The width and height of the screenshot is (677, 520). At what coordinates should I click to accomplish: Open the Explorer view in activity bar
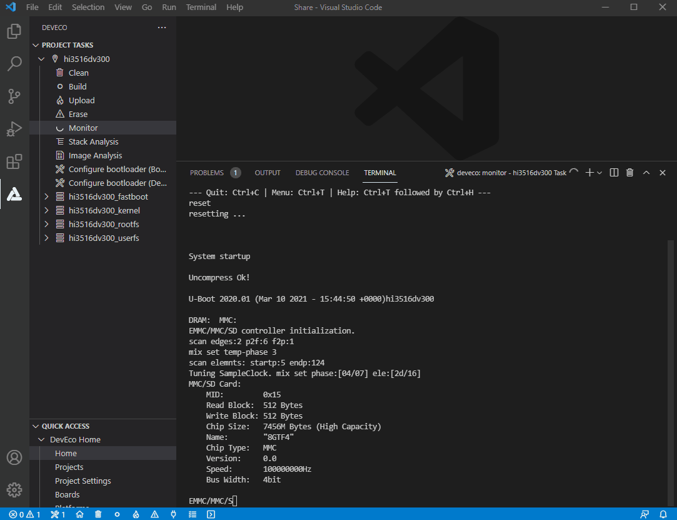pyautogui.click(x=14, y=31)
